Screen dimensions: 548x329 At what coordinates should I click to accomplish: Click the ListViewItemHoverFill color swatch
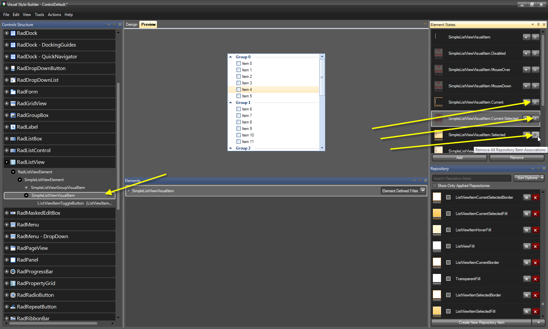pyautogui.click(x=437, y=230)
